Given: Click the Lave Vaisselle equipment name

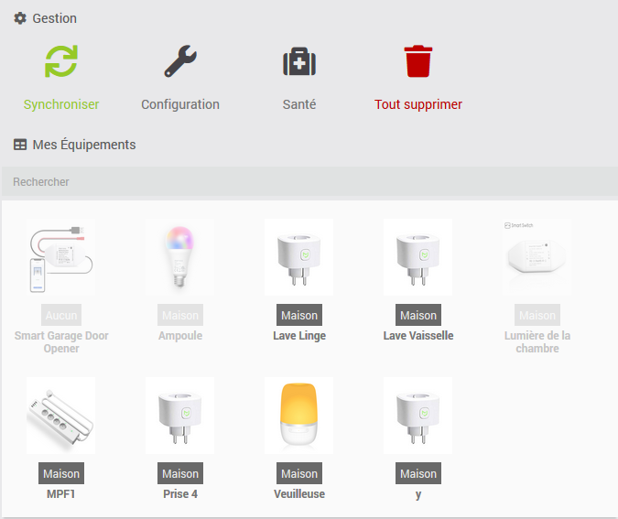Looking at the screenshot, I should (418, 336).
